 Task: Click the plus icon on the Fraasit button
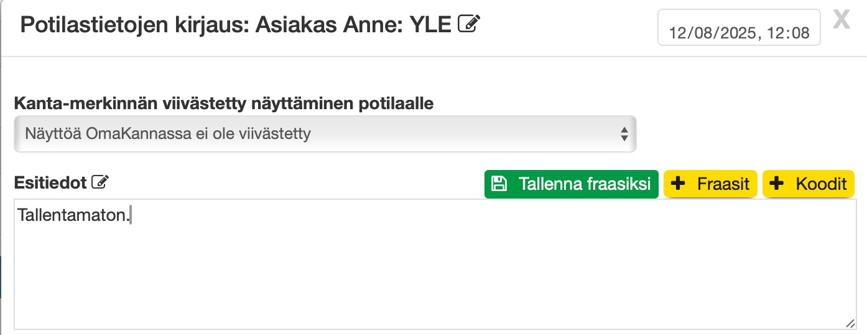coord(679,184)
